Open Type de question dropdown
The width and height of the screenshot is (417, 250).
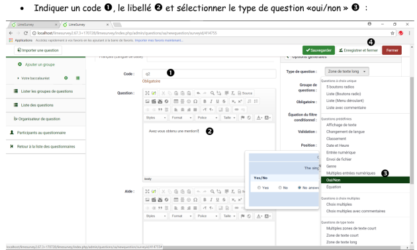tap(347, 71)
